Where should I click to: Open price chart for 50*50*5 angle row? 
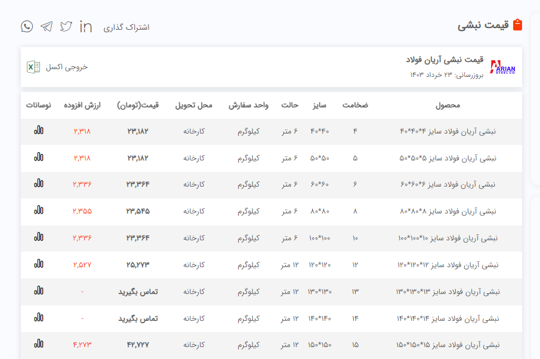click(x=39, y=157)
